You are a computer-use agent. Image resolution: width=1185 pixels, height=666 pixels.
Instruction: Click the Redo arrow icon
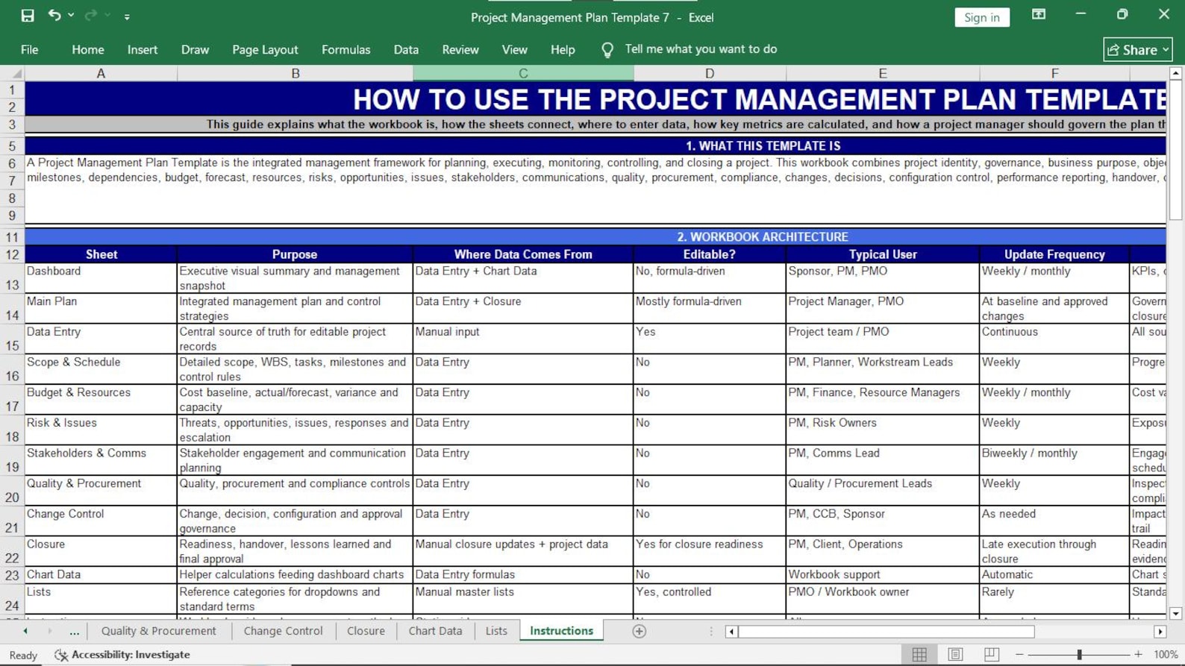click(x=91, y=15)
